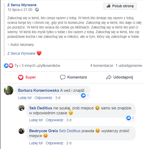Click the Udostępnij share arrow icon
Image resolution: width=144 pixels, height=149 pixels.
coord(109,77)
